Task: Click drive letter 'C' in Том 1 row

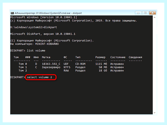Action: 36,67
